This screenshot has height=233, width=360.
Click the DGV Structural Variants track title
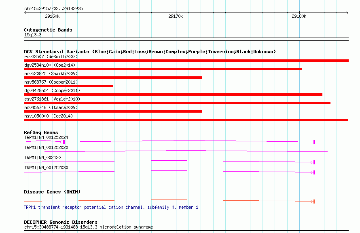(150, 52)
